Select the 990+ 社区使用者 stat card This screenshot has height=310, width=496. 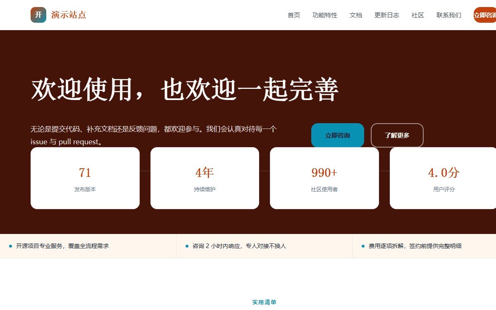(x=324, y=178)
